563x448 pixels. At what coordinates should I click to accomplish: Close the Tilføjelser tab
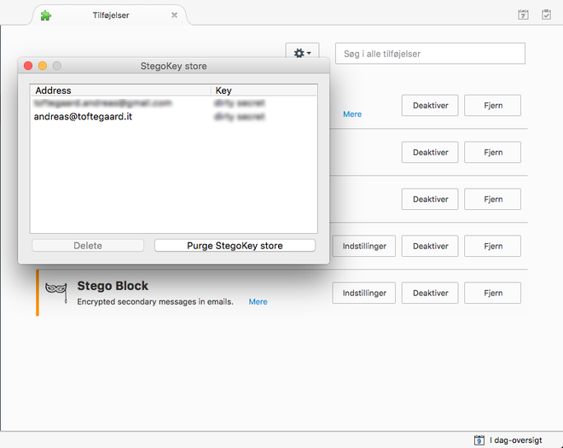tap(174, 15)
